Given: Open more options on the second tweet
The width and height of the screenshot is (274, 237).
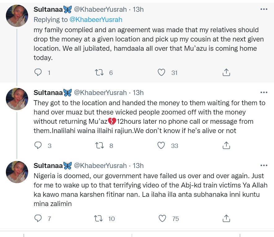Looking at the screenshot, I should 264,93.
